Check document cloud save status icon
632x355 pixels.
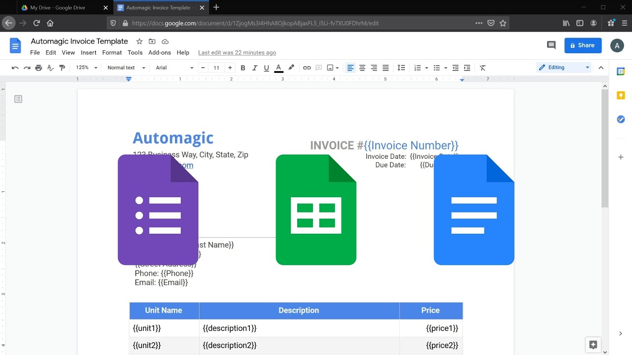pos(165,41)
